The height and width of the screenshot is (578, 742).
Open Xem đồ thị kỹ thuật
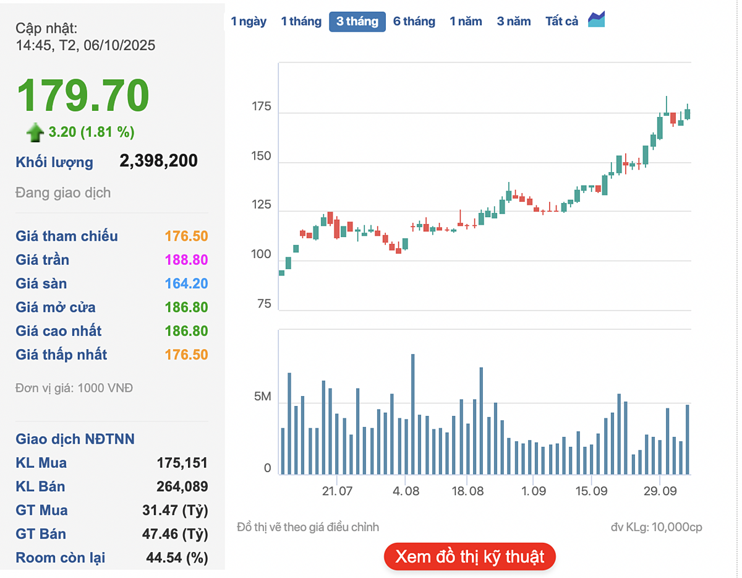tap(469, 556)
